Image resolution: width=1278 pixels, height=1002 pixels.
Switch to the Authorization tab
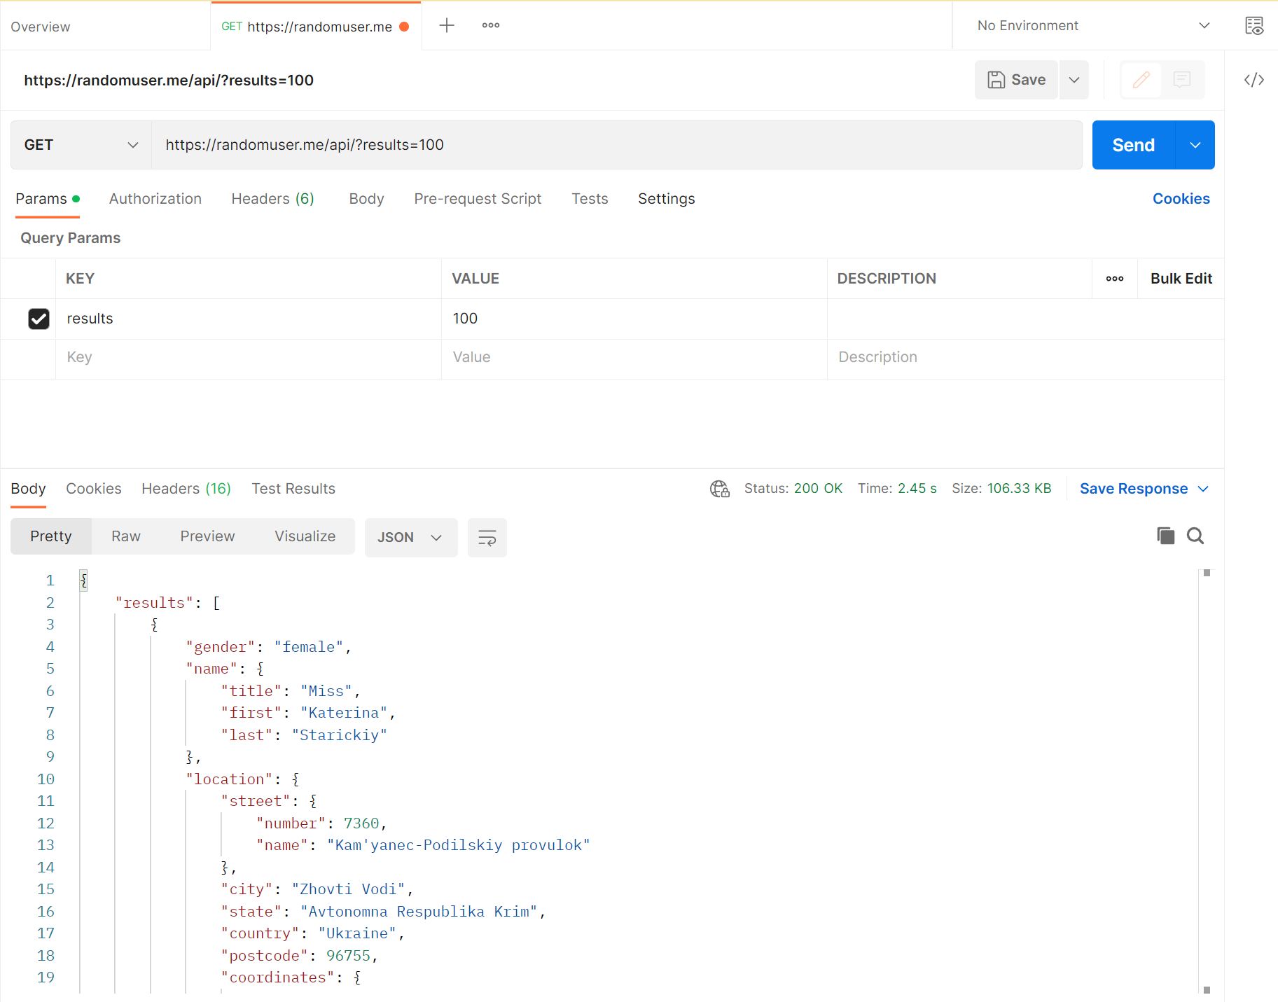pyautogui.click(x=155, y=199)
